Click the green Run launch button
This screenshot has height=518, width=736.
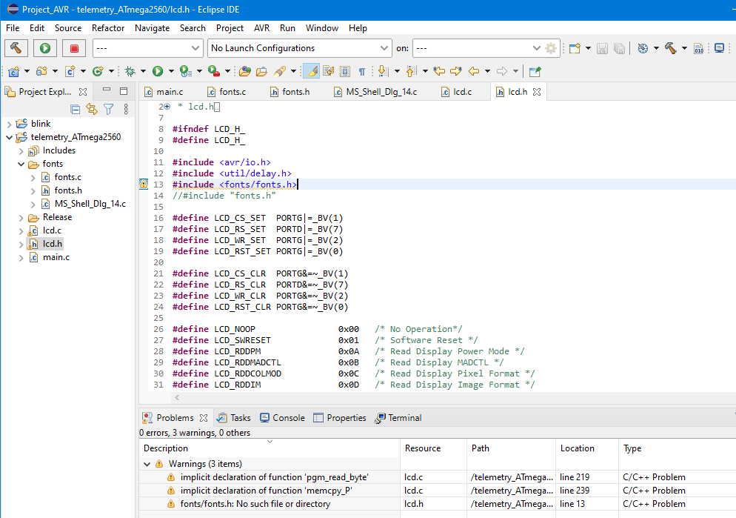pyautogui.click(x=45, y=48)
